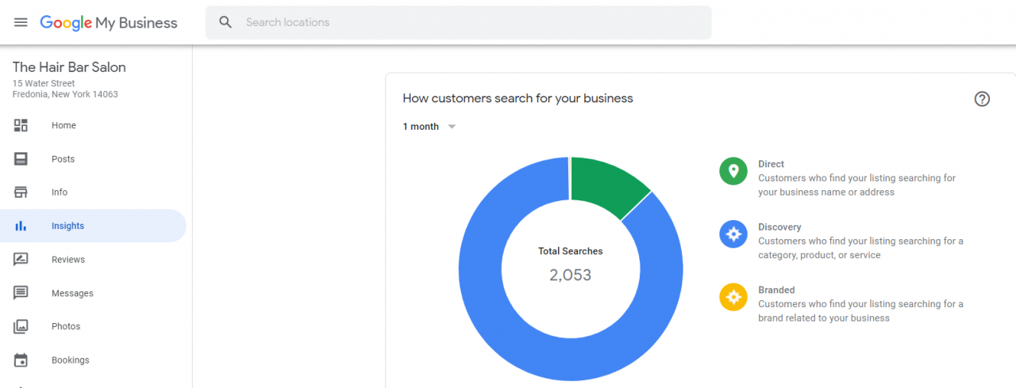Focus the Search locations field
This screenshot has width=1016, height=388.
coord(459,22)
